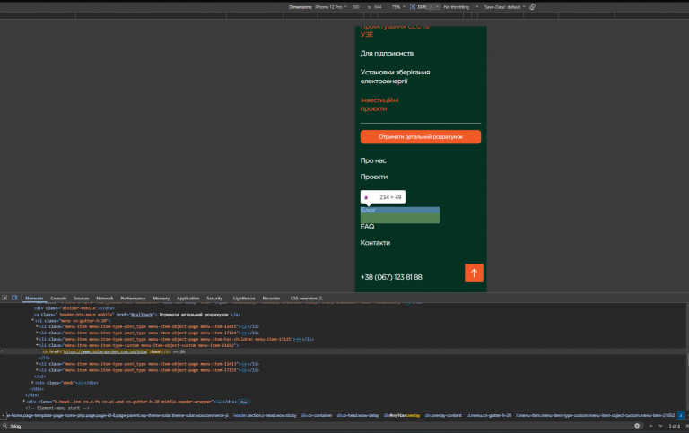Open the 'Проекти' menu link
Screen dimensions: 689x433
point(374,177)
